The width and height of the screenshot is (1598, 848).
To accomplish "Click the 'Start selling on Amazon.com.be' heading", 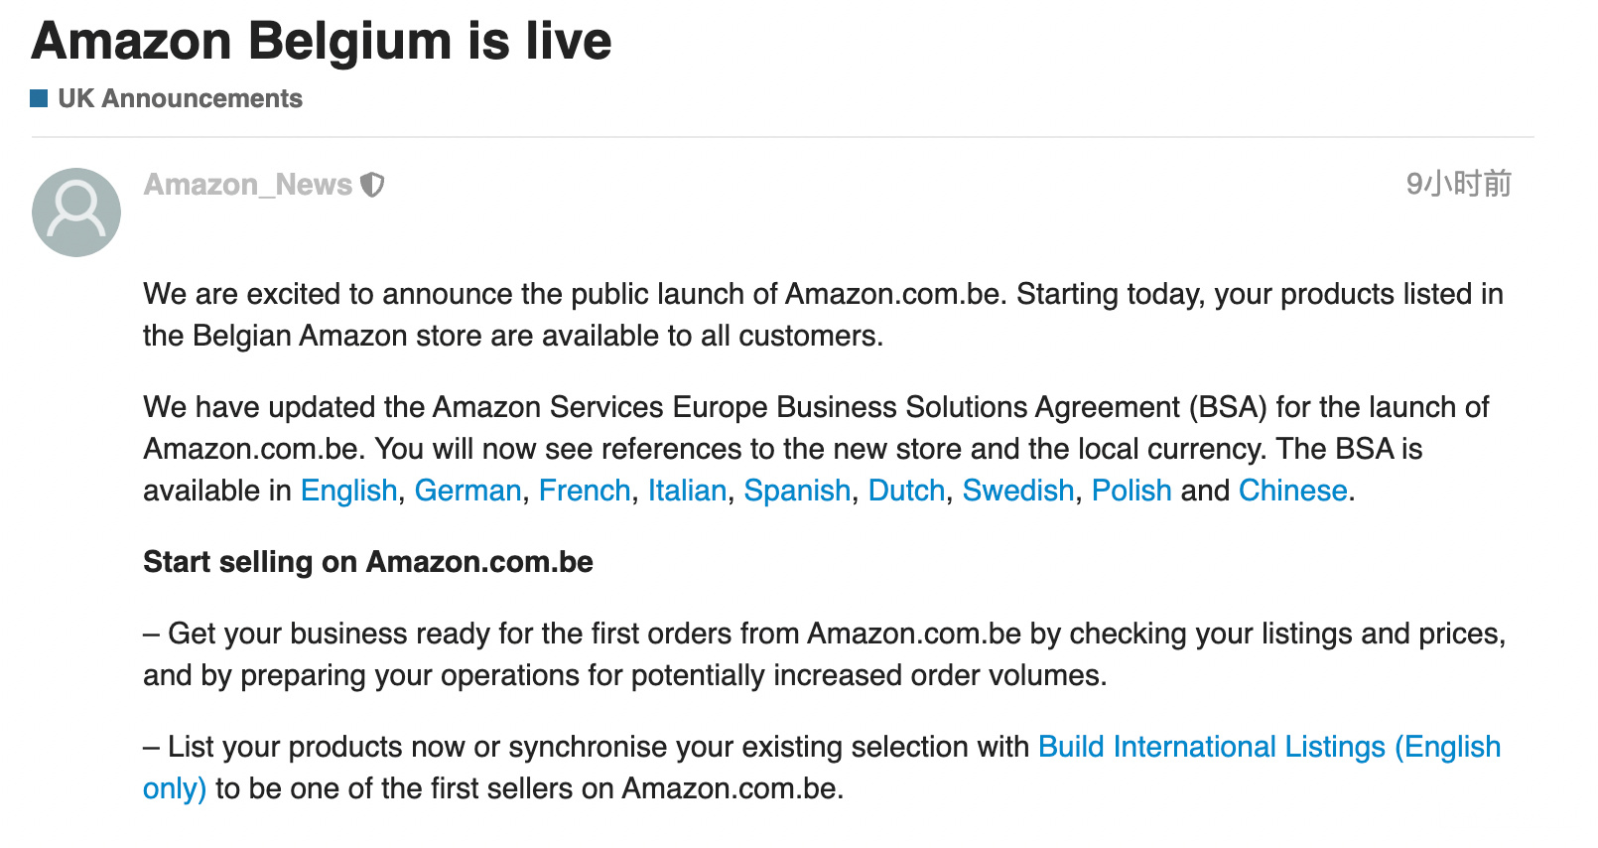I will pos(368,562).
